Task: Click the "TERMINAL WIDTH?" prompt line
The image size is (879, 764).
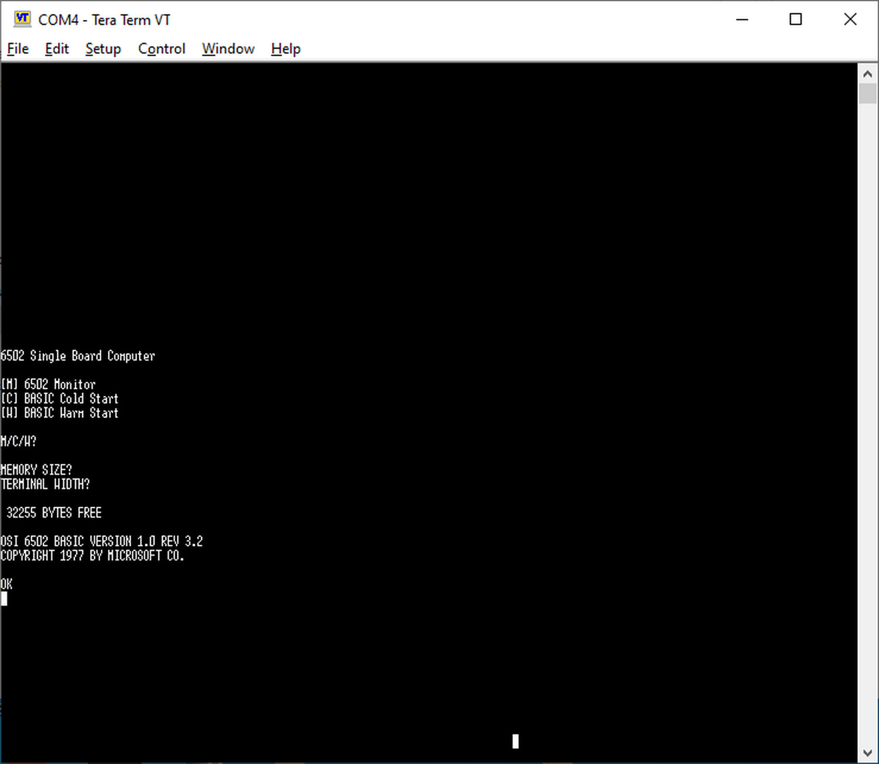Action: click(x=45, y=484)
